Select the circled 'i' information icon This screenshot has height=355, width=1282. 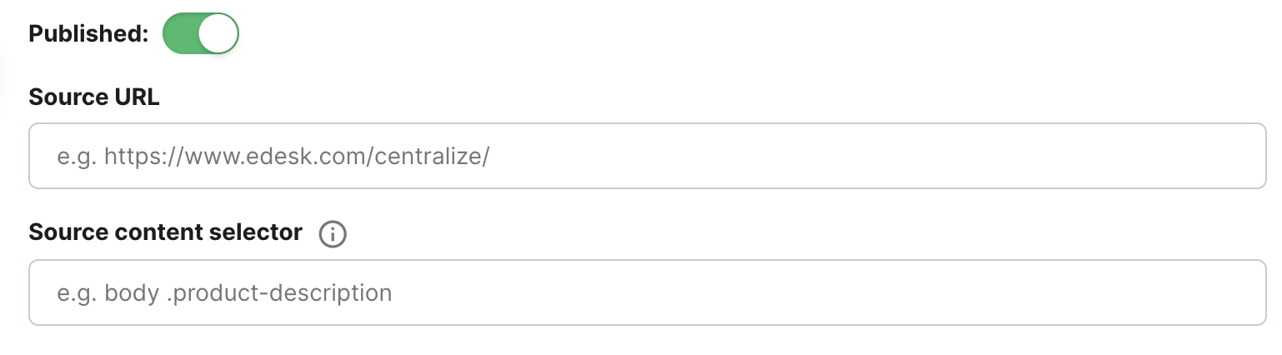click(333, 234)
